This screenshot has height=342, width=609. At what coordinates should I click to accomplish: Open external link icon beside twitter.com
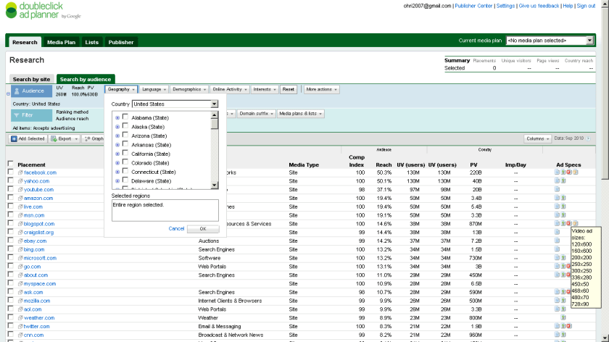20,327
